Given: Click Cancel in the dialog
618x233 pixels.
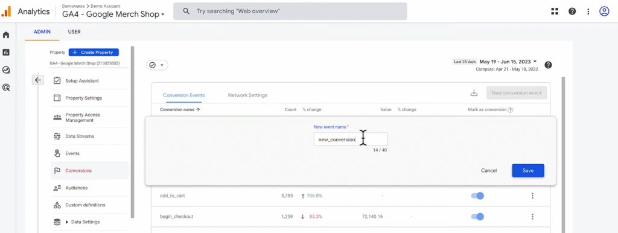Looking at the screenshot, I should coord(489,171).
